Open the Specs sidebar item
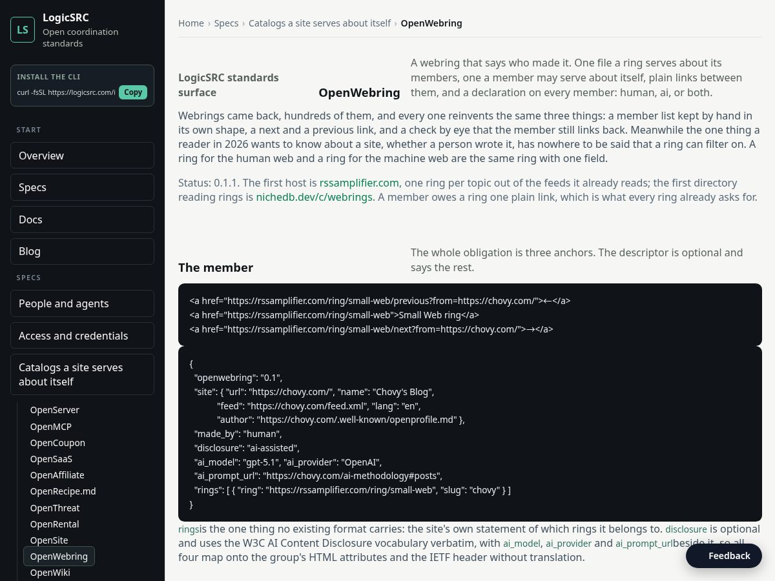This screenshot has height=581, width=775. pos(82,187)
